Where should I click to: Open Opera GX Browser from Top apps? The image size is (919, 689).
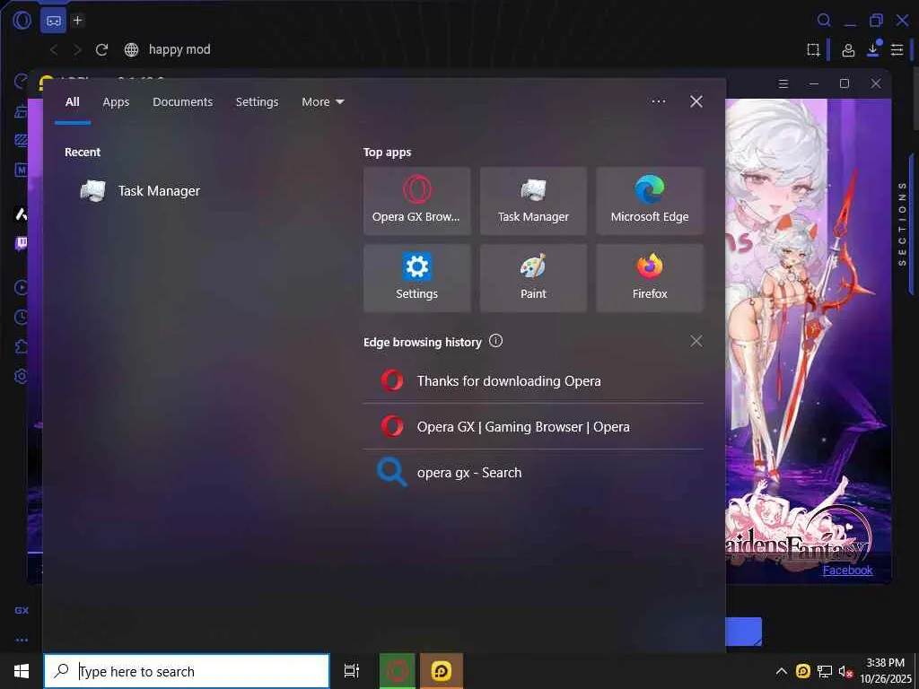point(416,201)
